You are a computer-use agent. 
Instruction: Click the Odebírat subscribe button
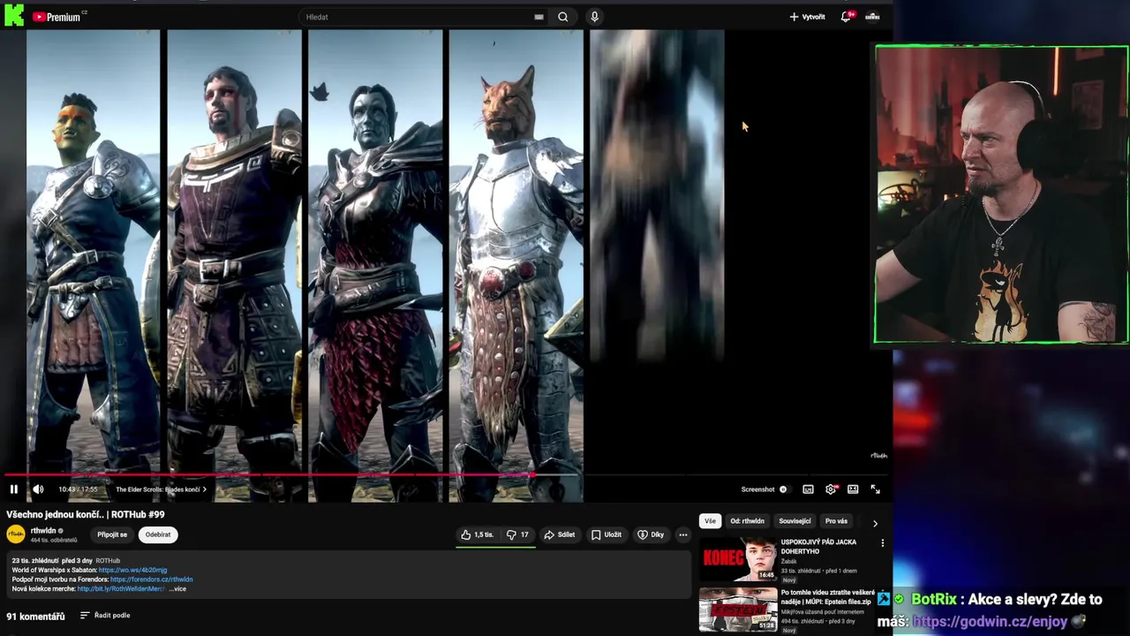click(158, 534)
